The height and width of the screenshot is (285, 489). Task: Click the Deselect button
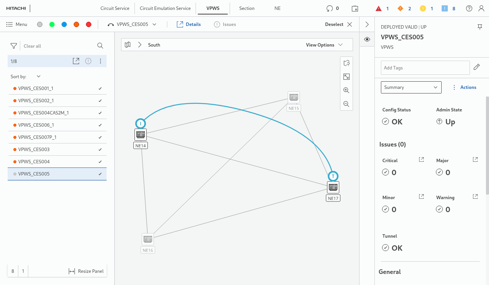[x=338, y=24]
